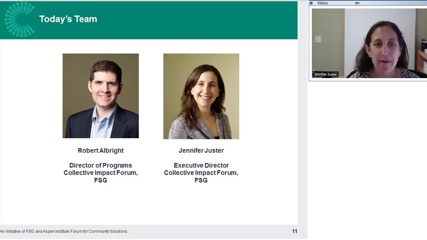Click the "Today's Team" slide title
This screenshot has height=240, width=427.
[68, 19]
